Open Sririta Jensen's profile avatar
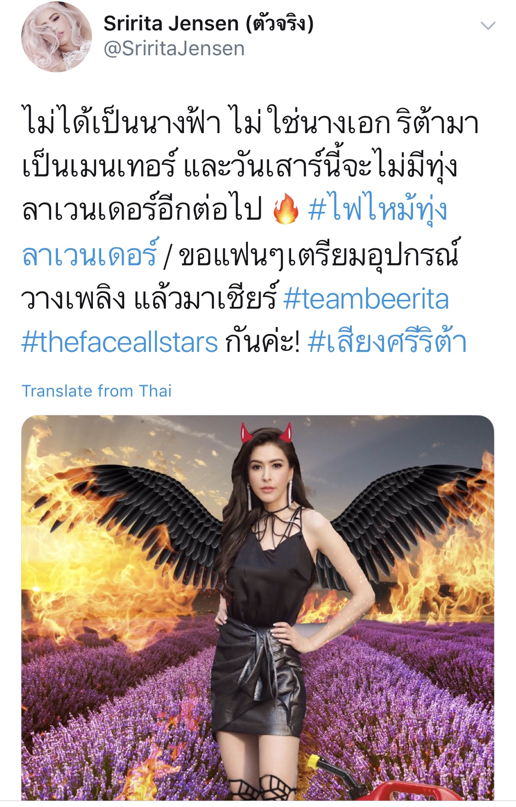 [x=57, y=36]
